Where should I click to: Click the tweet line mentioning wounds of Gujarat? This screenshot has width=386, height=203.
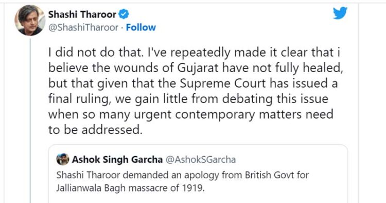(196, 68)
